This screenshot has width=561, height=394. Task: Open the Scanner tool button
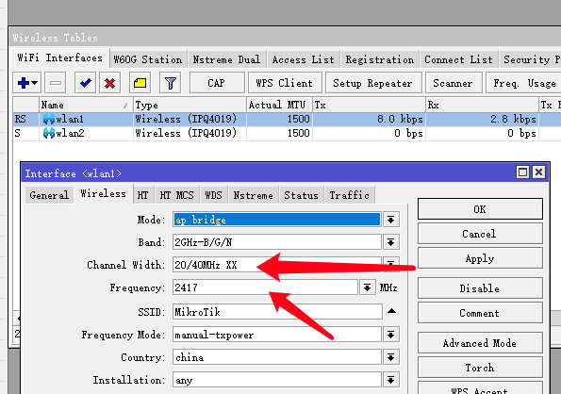[453, 83]
